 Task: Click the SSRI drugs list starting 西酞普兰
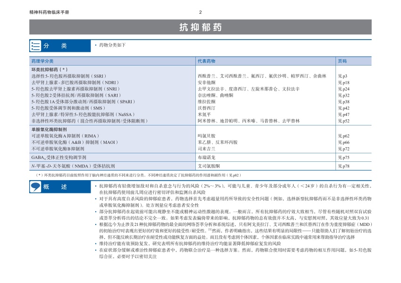[262, 76]
